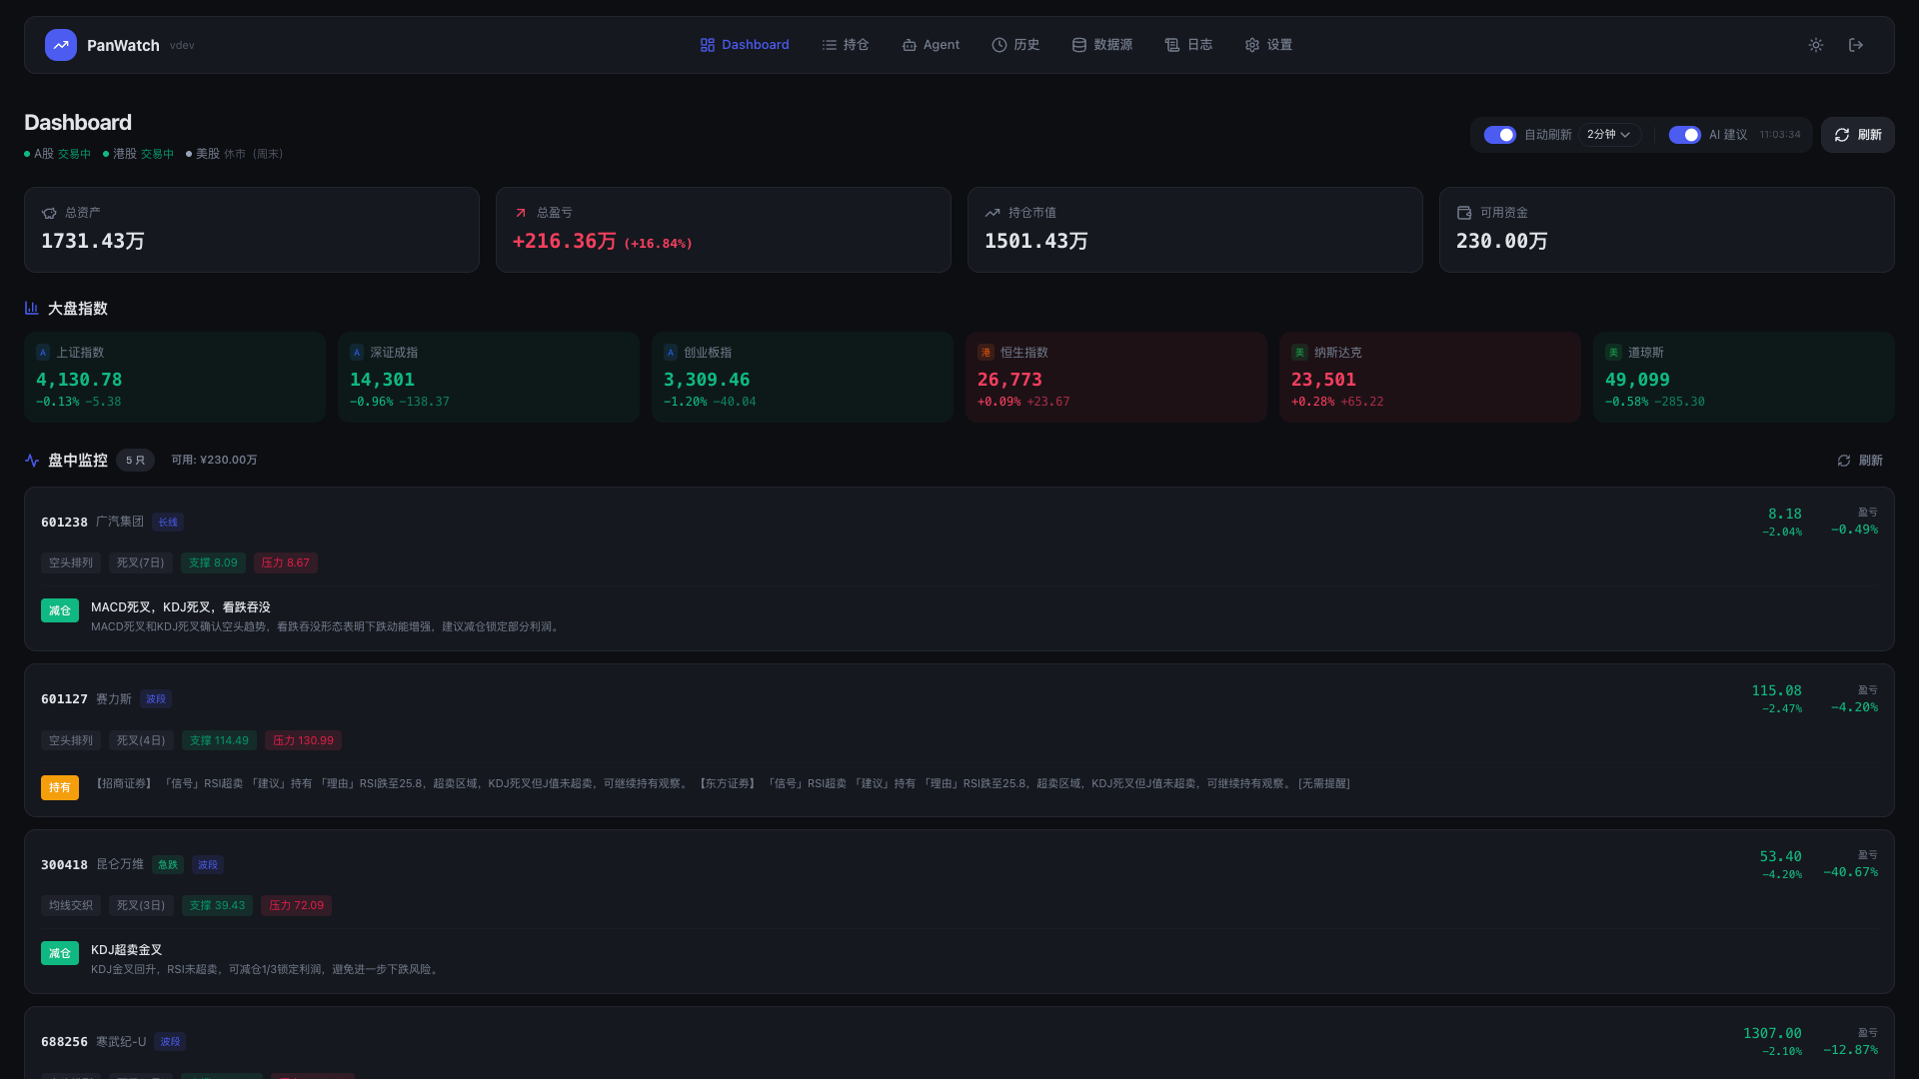Click the green 减仓 badge for 广汽集团
Image resolution: width=1919 pixels, height=1079 pixels.
click(x=60, y=610)
